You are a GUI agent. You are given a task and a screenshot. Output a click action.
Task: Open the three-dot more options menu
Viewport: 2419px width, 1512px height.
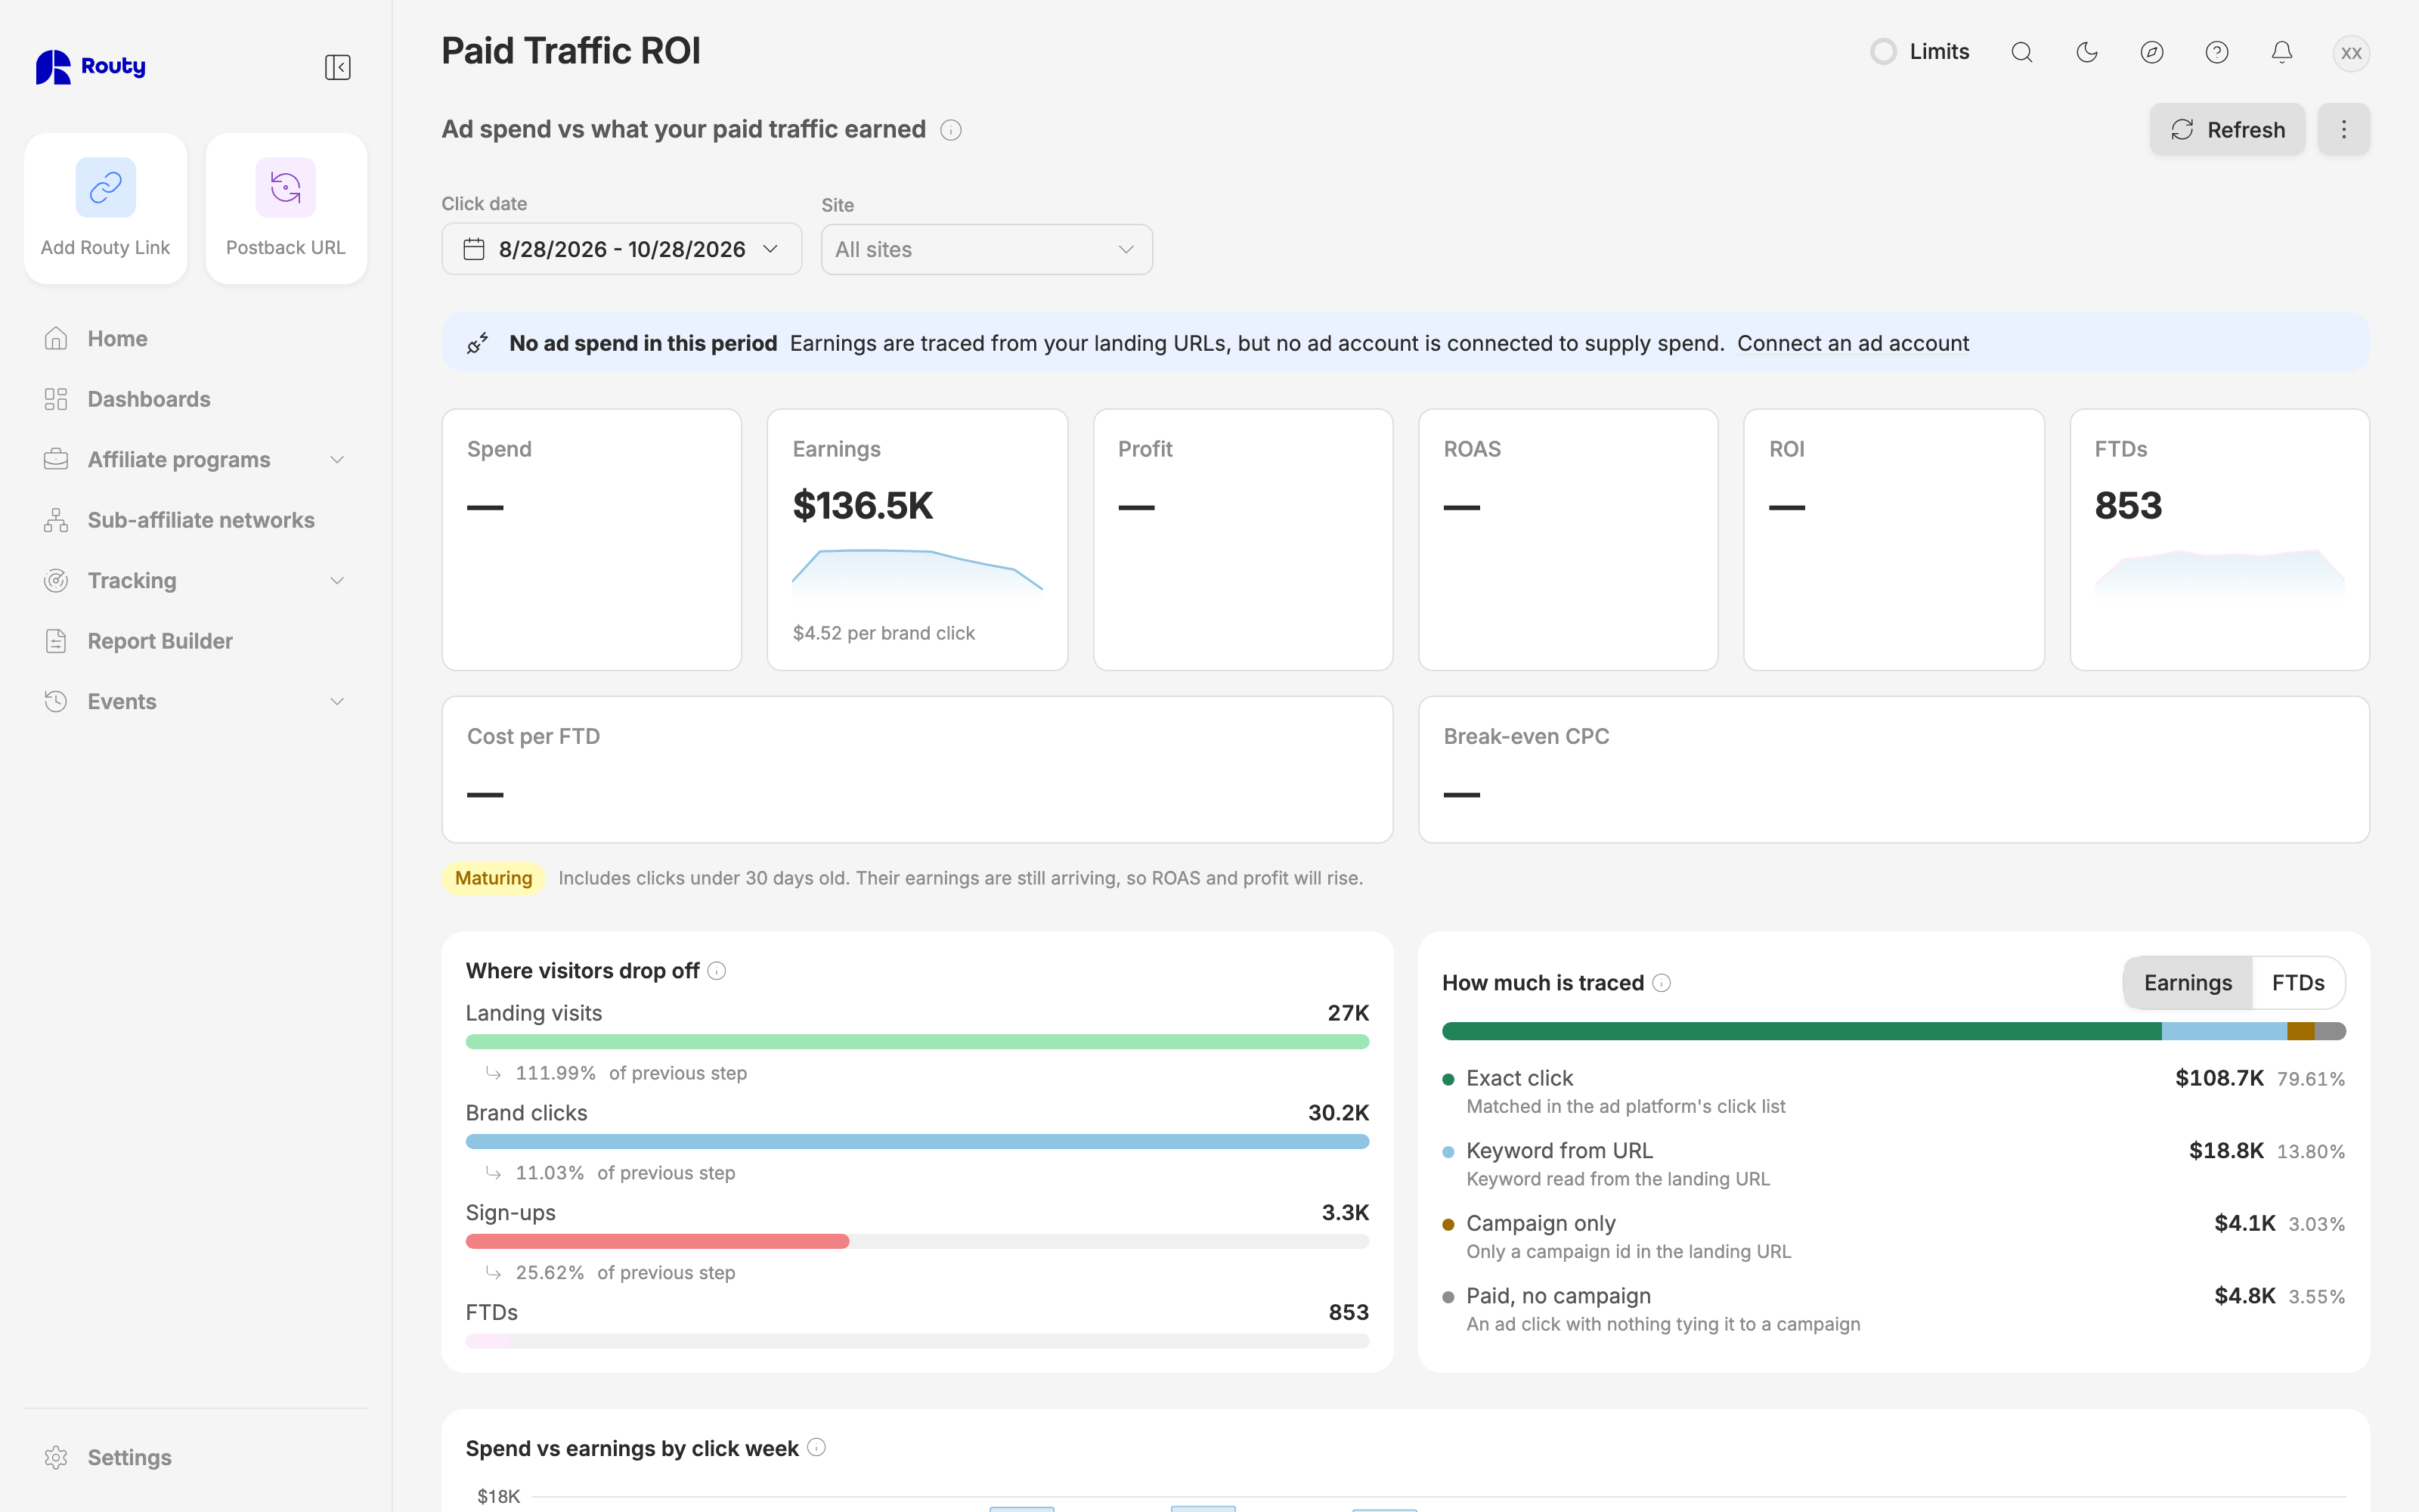2343,129
